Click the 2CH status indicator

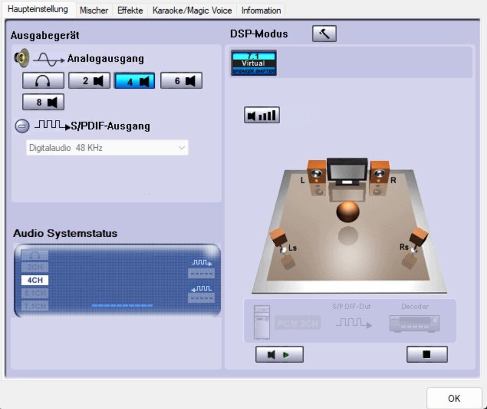[x=35, y=267]
